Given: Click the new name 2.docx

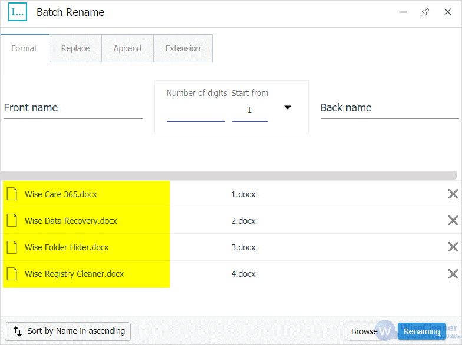Looking at the screenshot, I should coord(243,221).
